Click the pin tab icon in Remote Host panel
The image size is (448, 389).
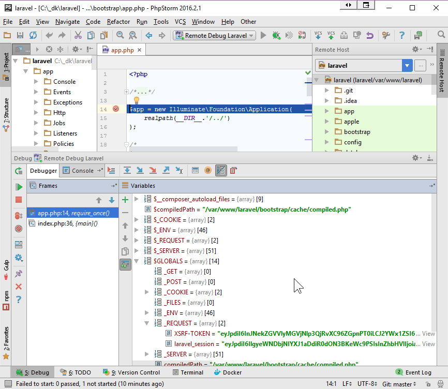point(430,49)
